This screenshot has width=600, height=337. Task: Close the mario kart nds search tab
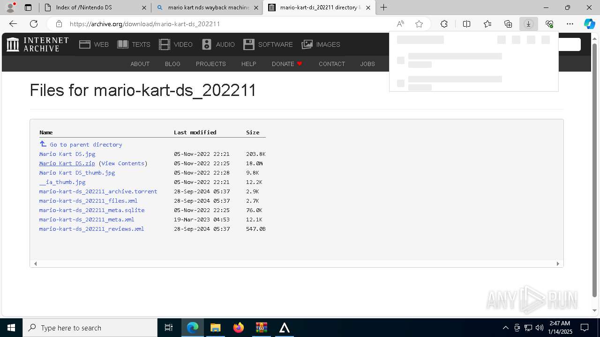click(x=256, y=7)
